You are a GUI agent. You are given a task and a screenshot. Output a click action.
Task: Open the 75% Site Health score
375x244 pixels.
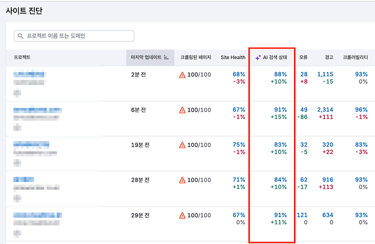tap(239, 145)
